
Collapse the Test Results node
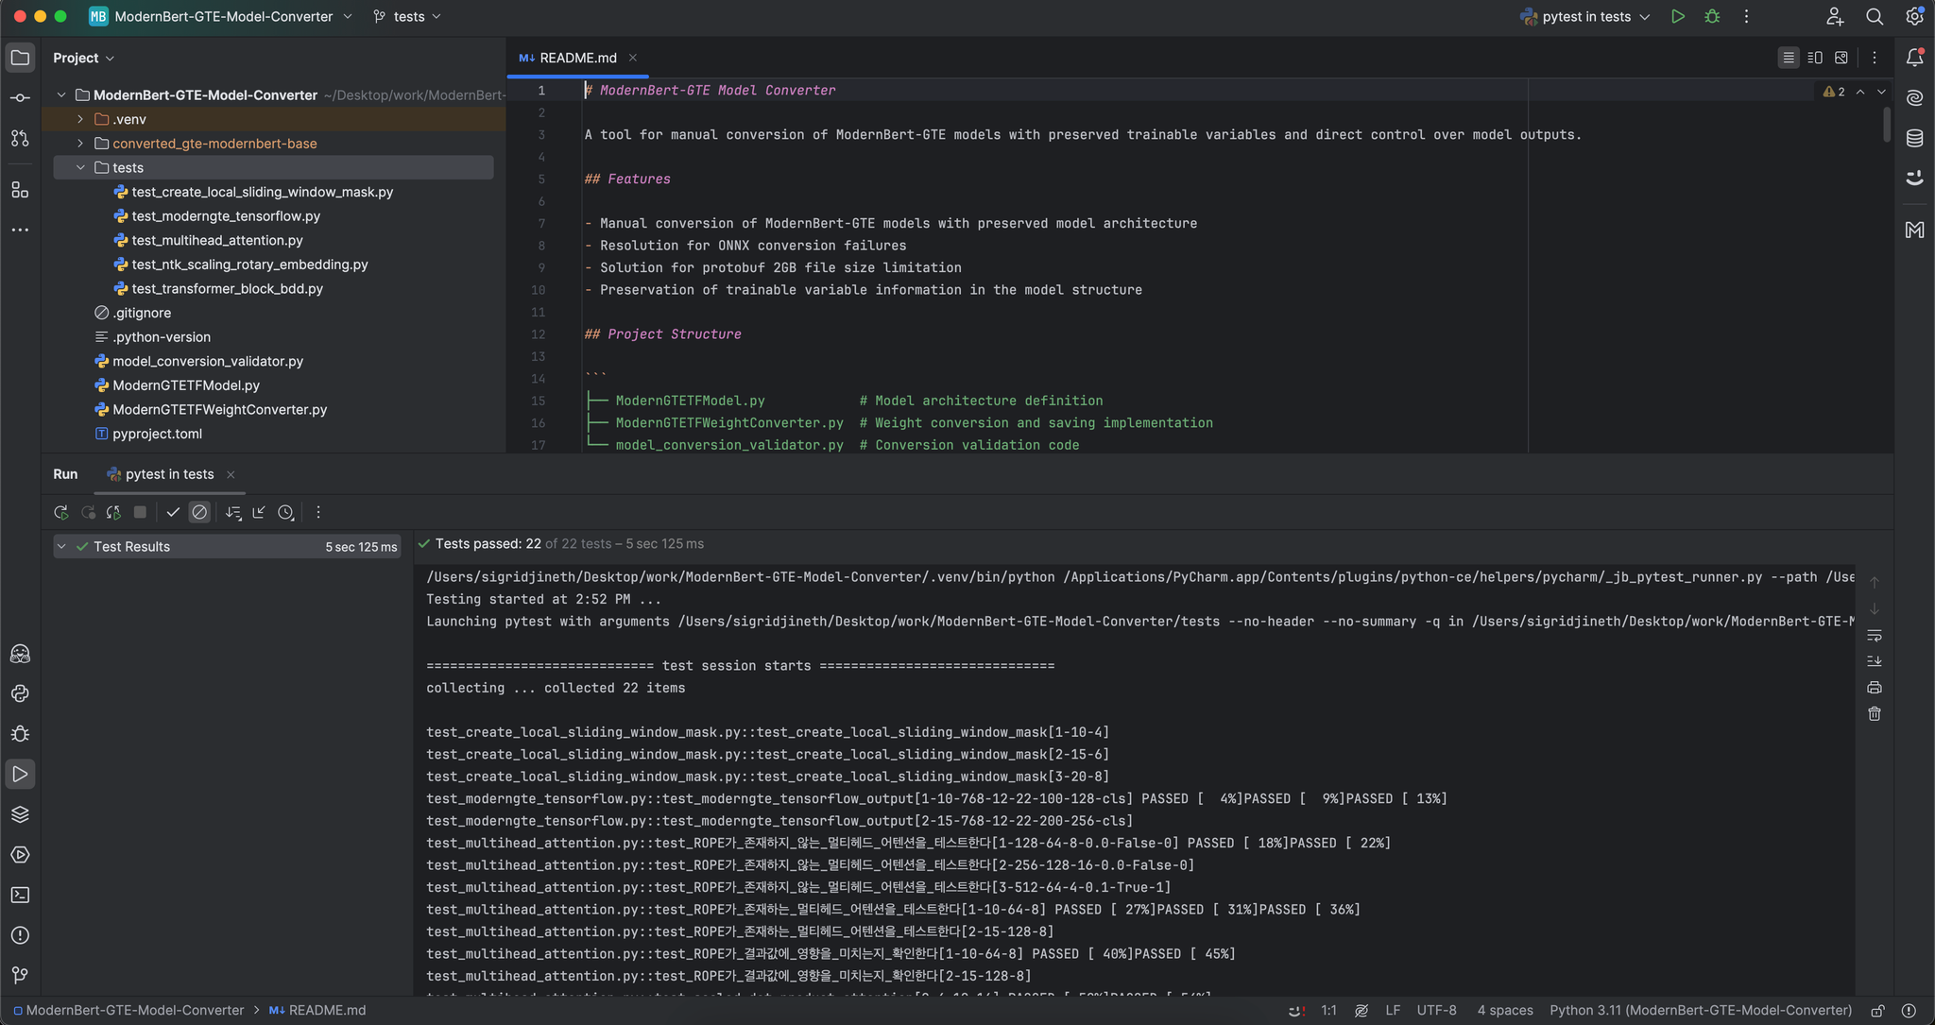61,547
